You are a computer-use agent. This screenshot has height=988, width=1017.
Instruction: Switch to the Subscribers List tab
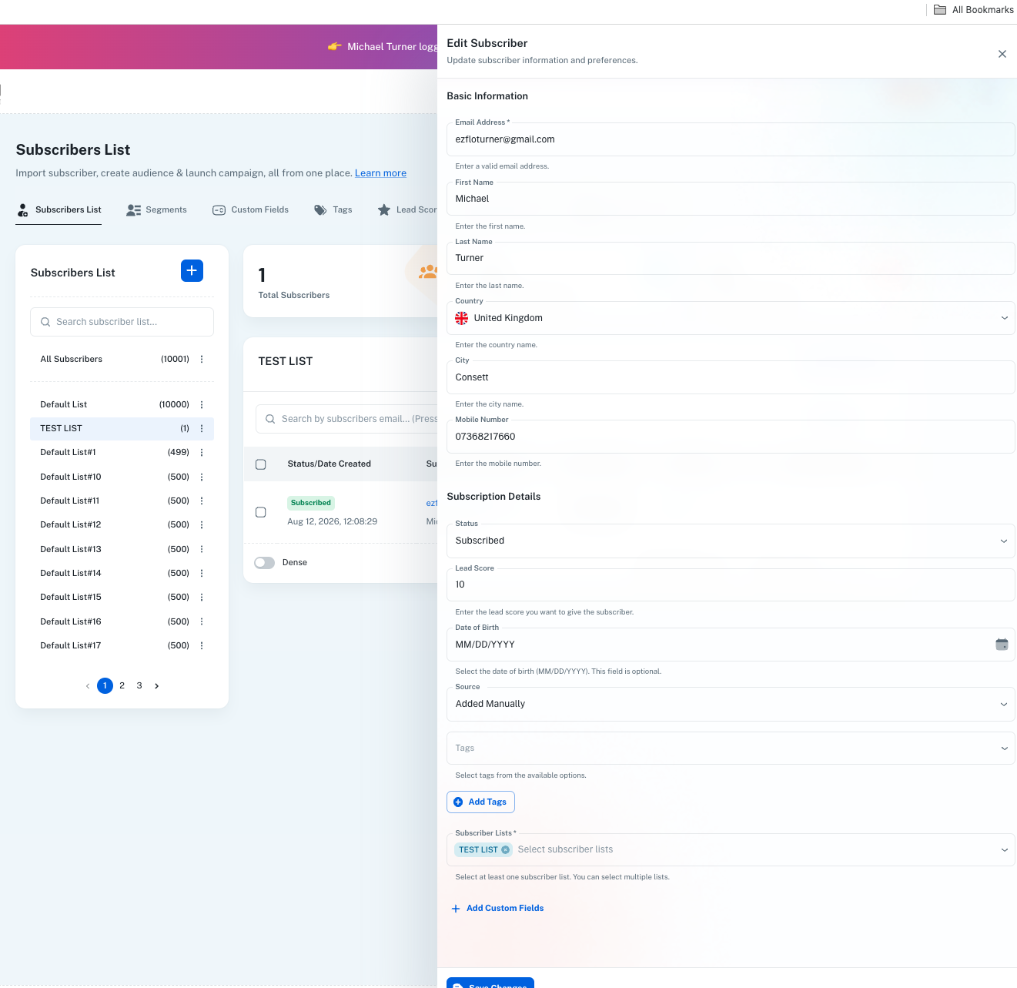tap(59, 209)
